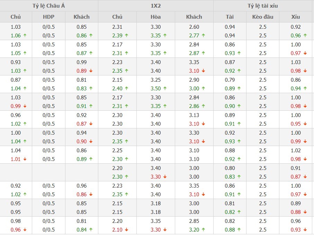The image size is (314, 235).
Task: Click the up arrow next to 0.84
Action: coord(91,229)
